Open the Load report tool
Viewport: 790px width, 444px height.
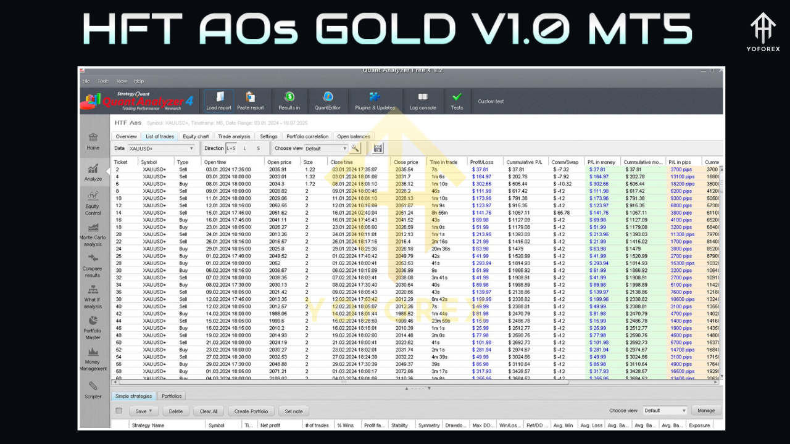tap(219, 101)
